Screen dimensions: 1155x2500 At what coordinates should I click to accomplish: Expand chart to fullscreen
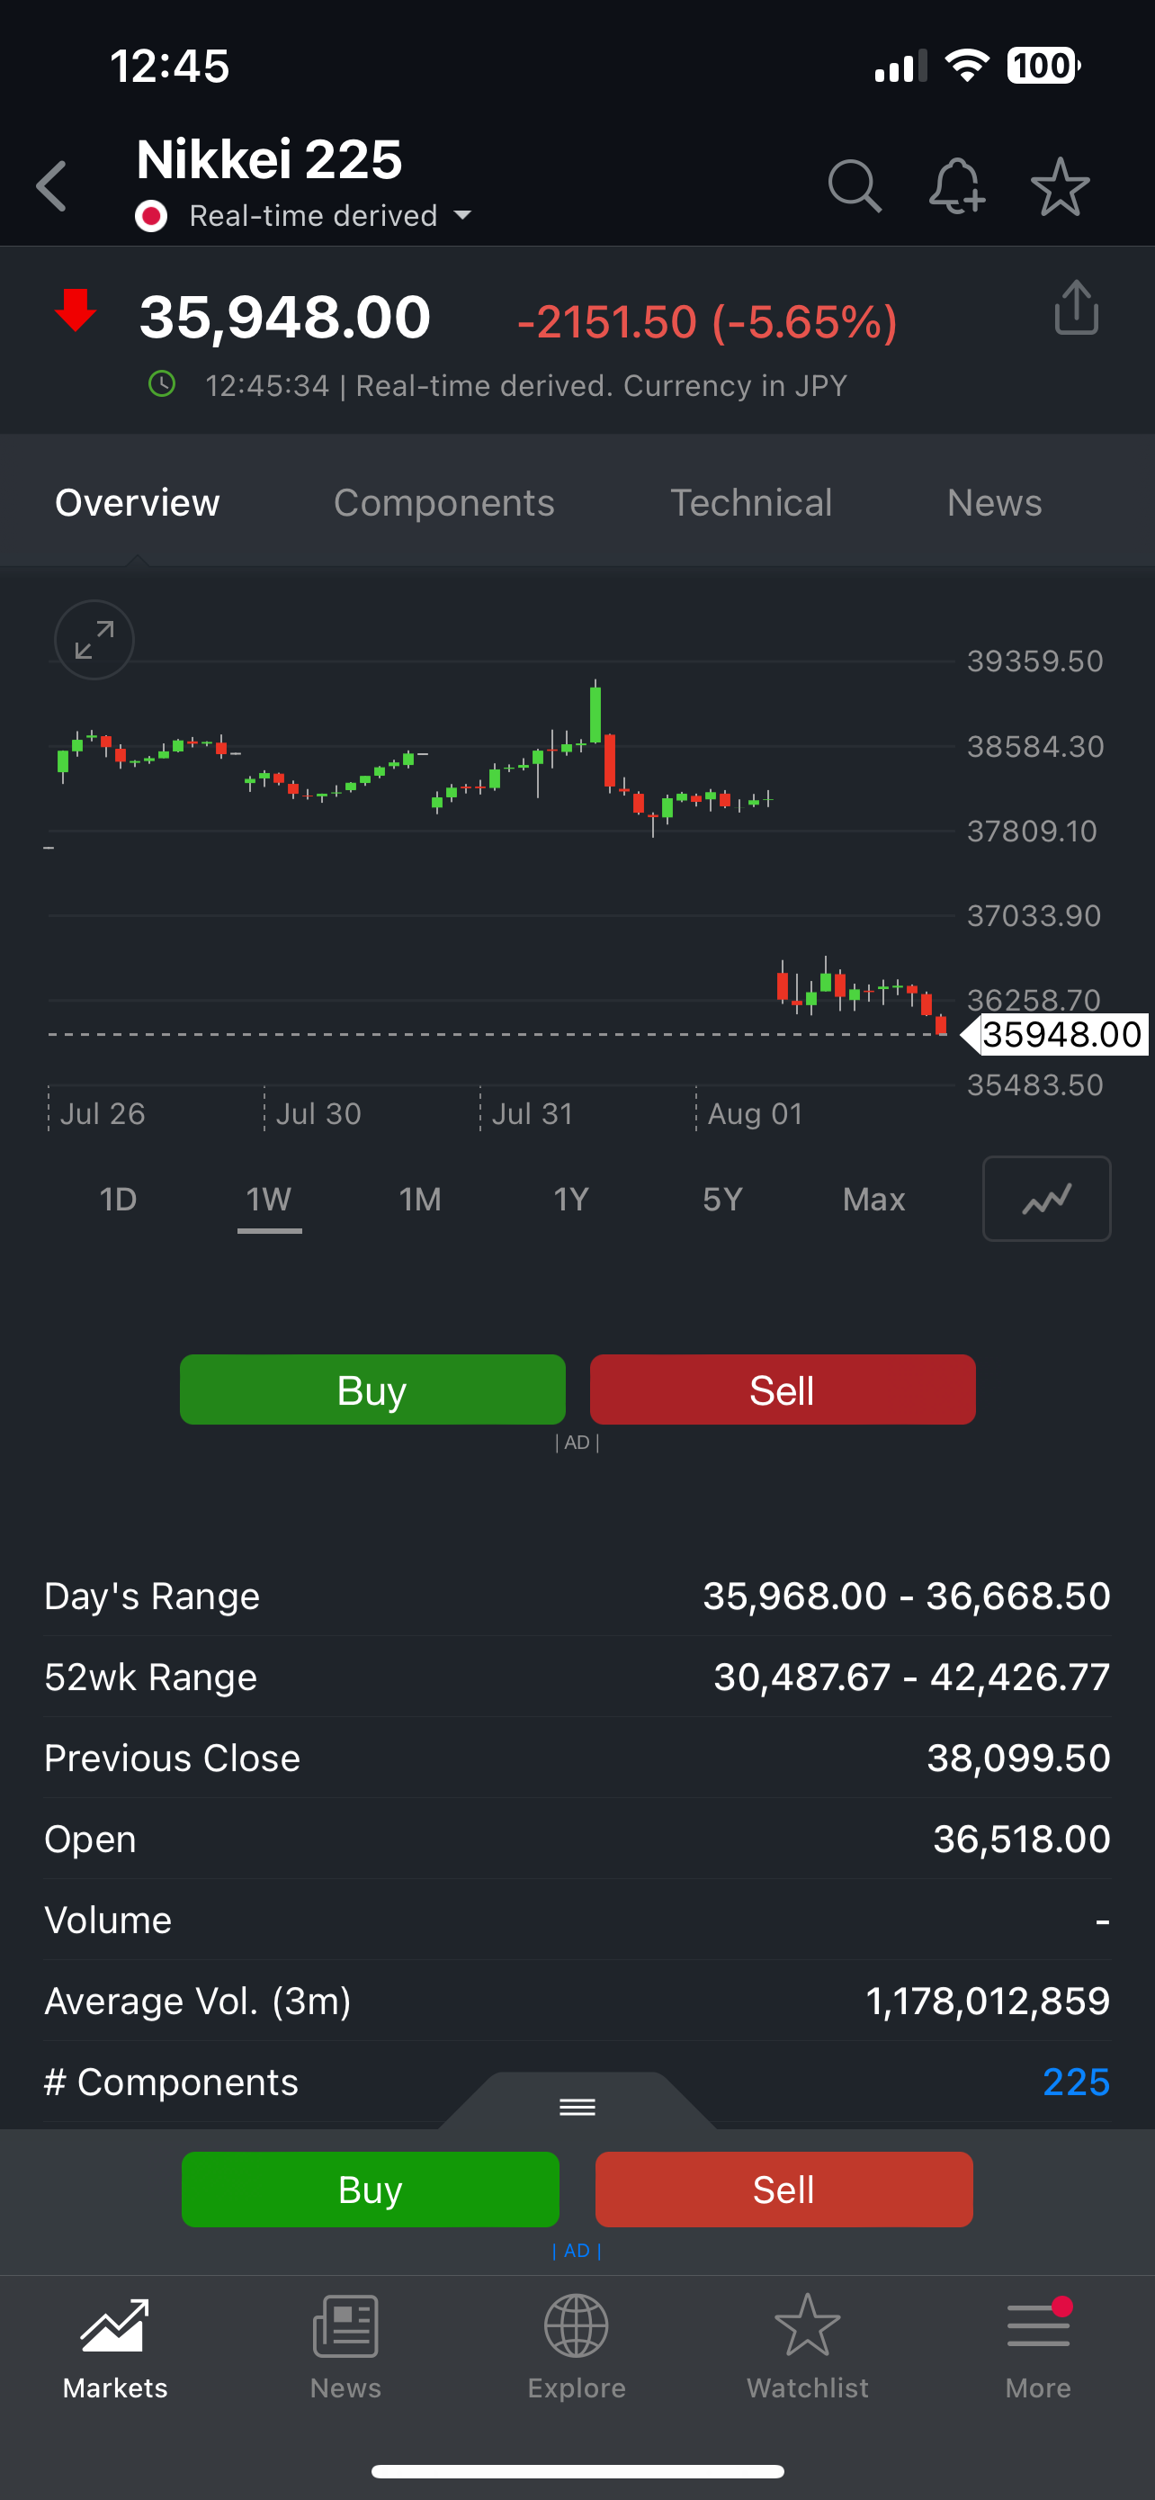(94, 641)
